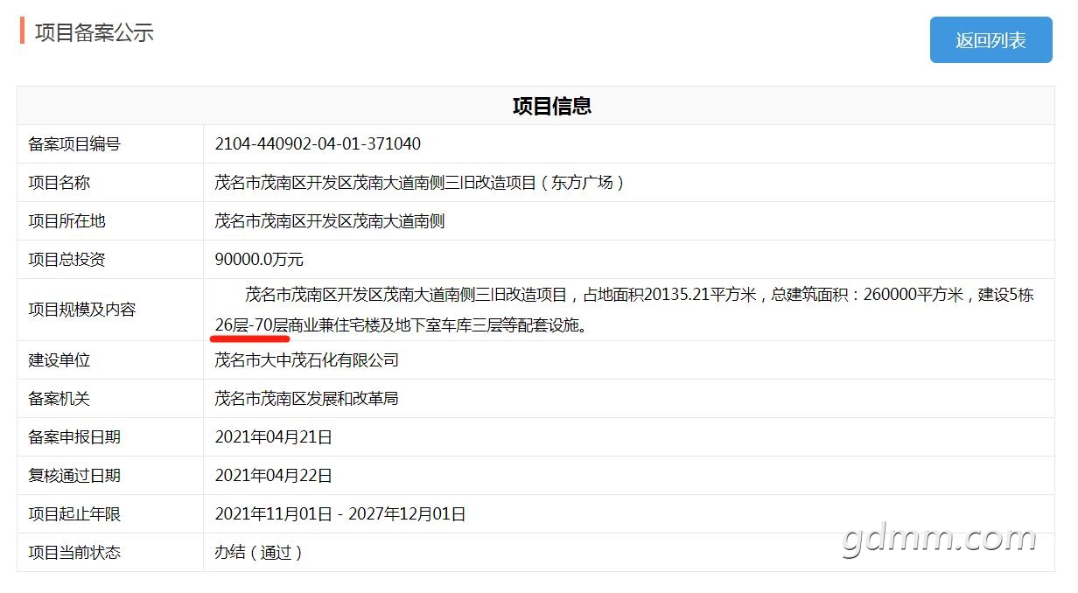Viewport: 1078px width, 593px height.
Task: Click the 复核通过日期 label
Action: [x=74, y=476]
